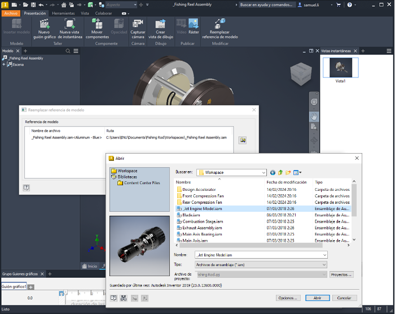395x314 pixels.
Task: Click the Opciones... button
Action: click(288, 298)
